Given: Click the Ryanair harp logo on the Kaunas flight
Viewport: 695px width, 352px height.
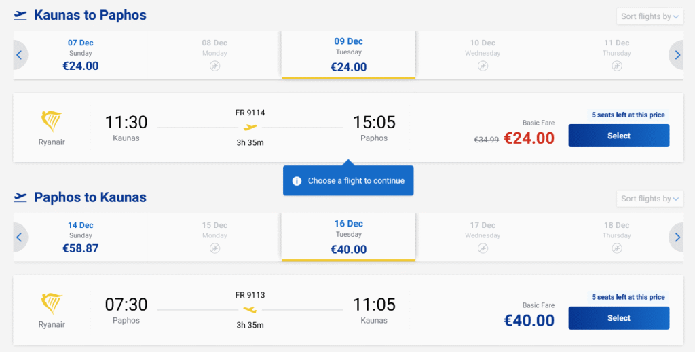Looking at the screenshot, I should point(52,122).
